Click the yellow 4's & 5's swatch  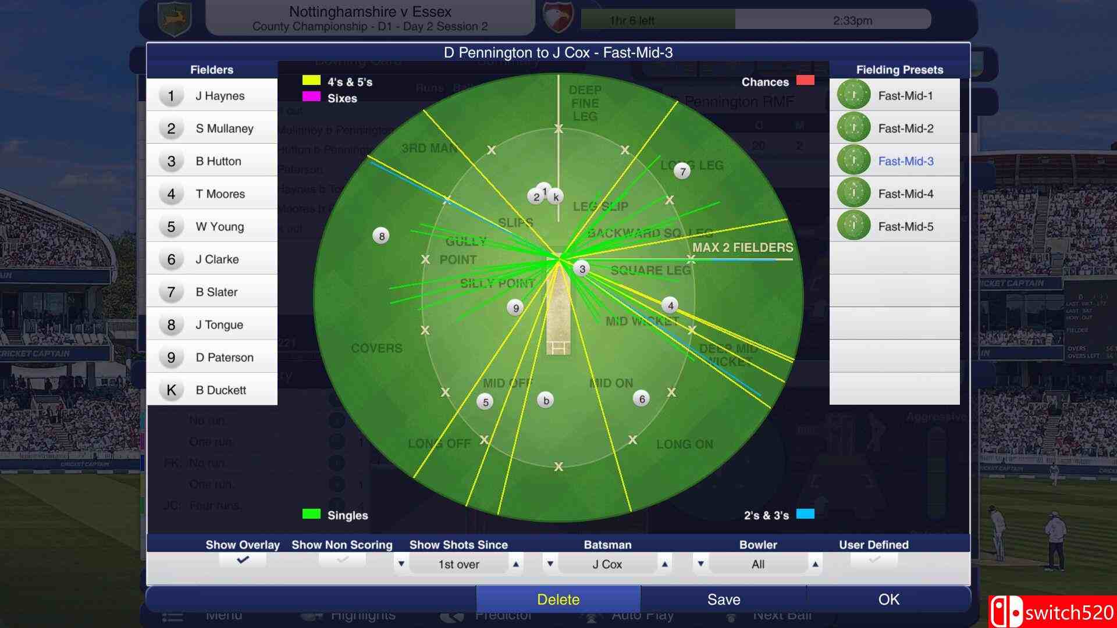point(311,80)
